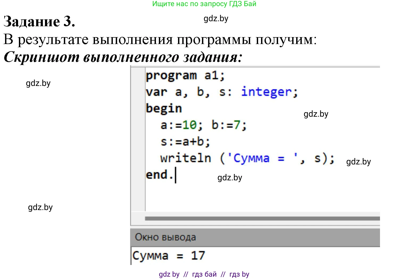Place cursor on "b:=7;" assignment

coord(229,125)
